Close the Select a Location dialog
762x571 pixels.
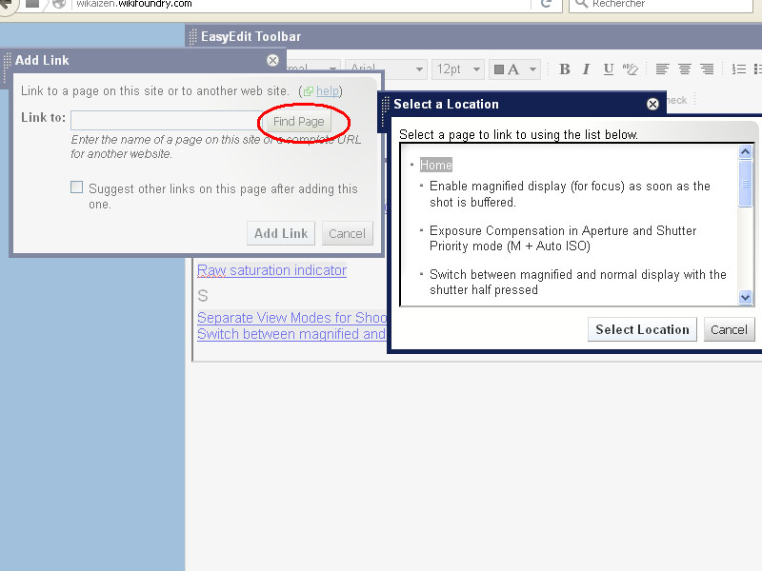(652, 104)
